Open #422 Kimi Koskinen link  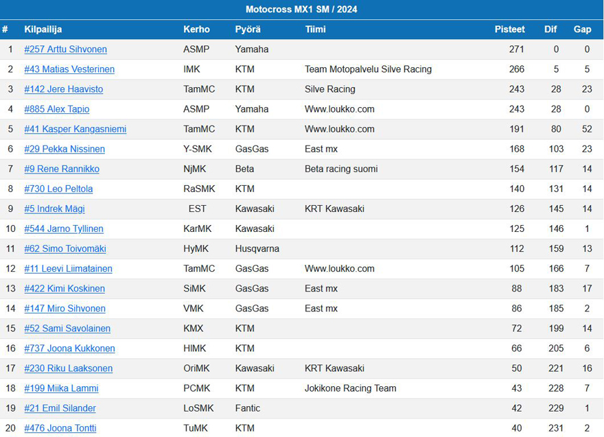pos(65,289)
